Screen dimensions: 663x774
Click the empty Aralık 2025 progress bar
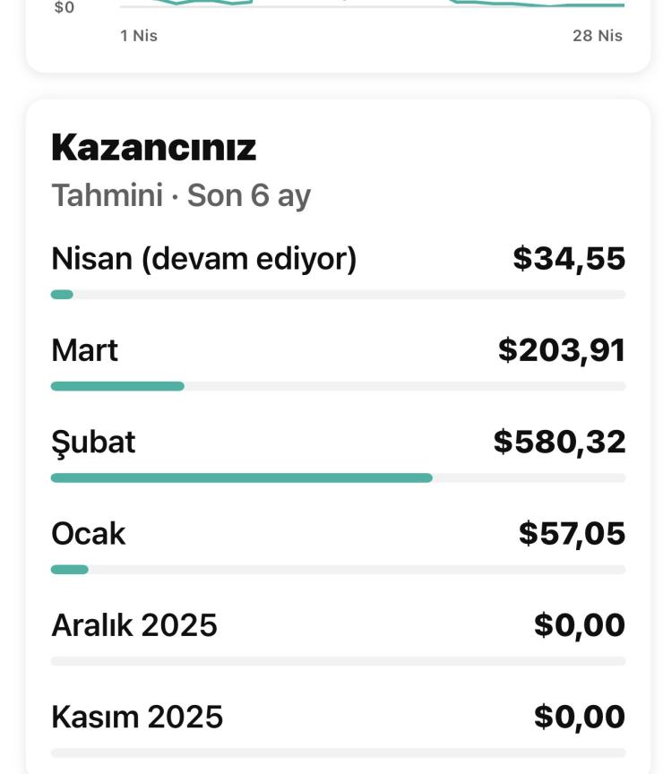(x=338, y=661)
